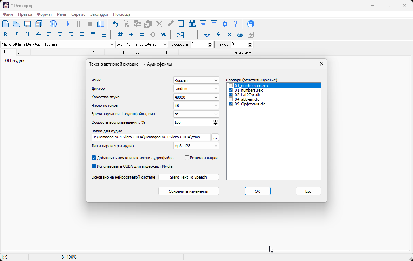This screenshot has width=413, height=261.
Task: Click the gear settings icon
Action: coord(225,24)
